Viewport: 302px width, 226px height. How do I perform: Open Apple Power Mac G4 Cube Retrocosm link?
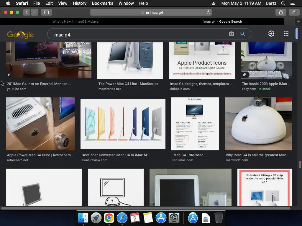40,155
